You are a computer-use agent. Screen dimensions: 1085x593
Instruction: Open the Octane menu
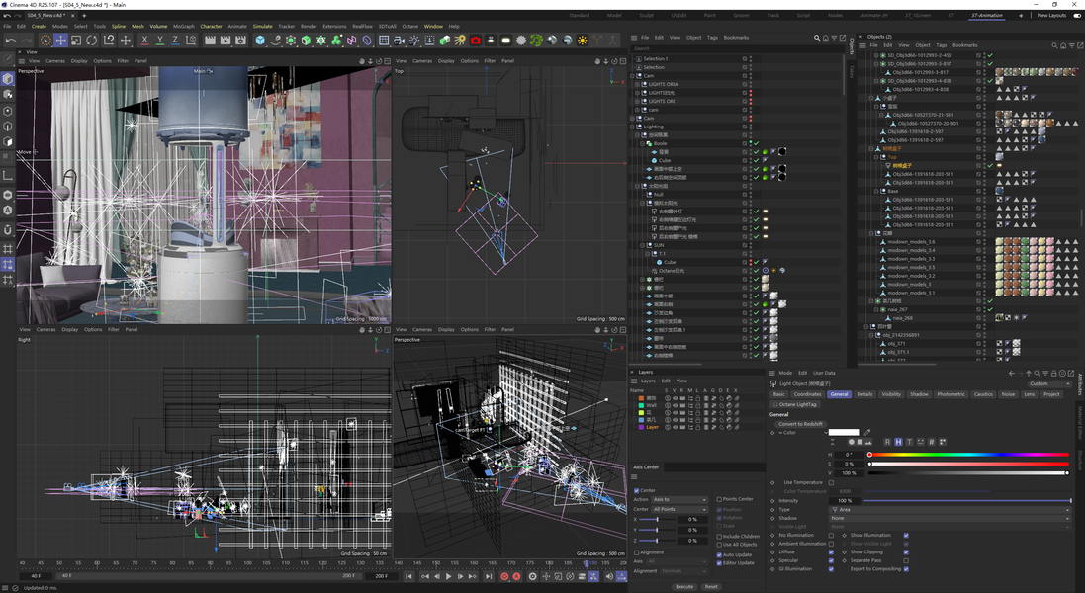click(x=410, y=27)
